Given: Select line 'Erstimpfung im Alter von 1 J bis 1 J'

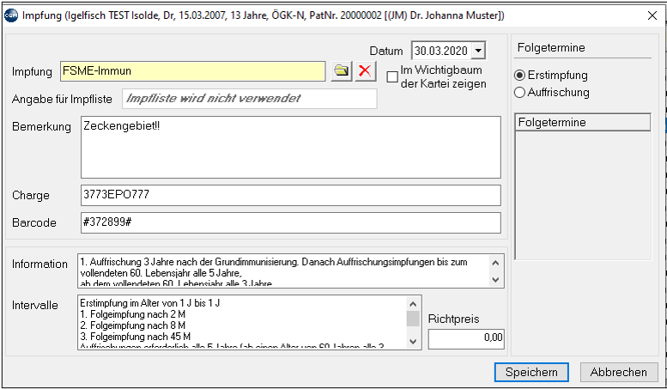Looking at the screenshot, I should tap(149, 304).
